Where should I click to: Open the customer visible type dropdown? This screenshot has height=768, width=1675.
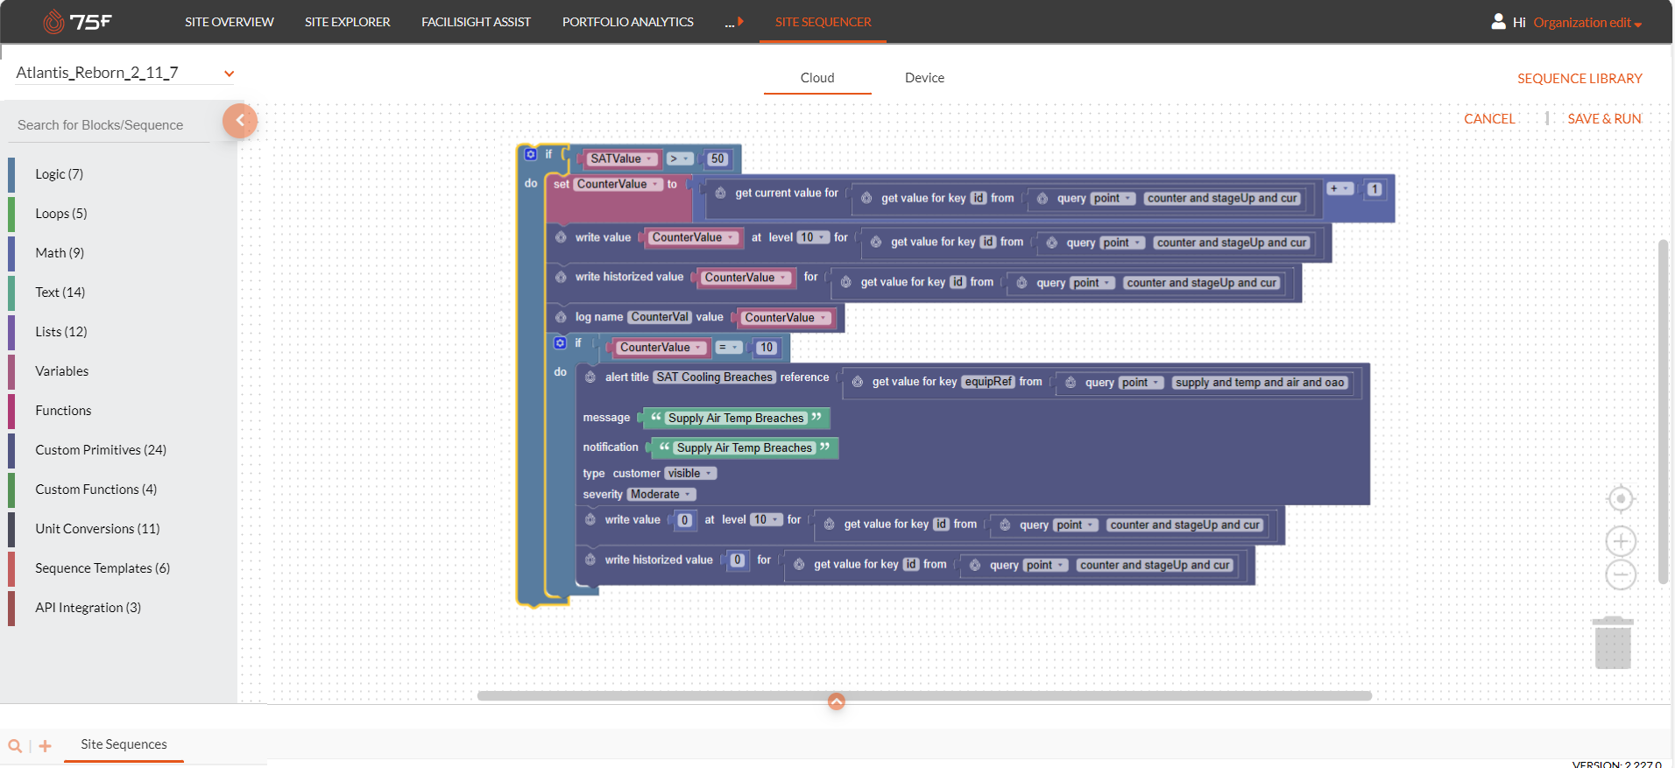click(690, 473)
